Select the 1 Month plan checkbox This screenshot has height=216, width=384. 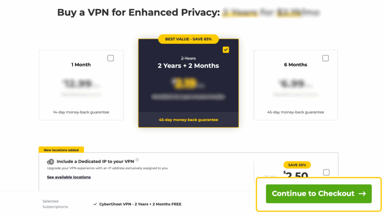click(111, 58)
